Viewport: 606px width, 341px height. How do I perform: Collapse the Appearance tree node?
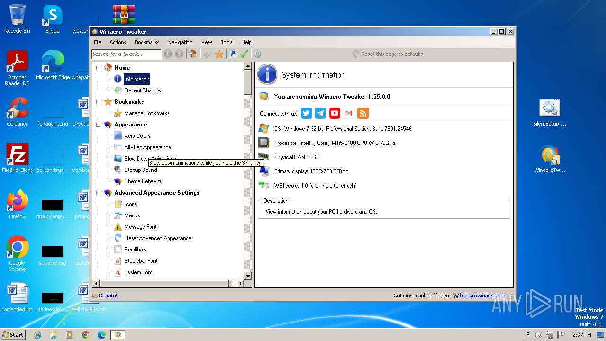[98, 125]
